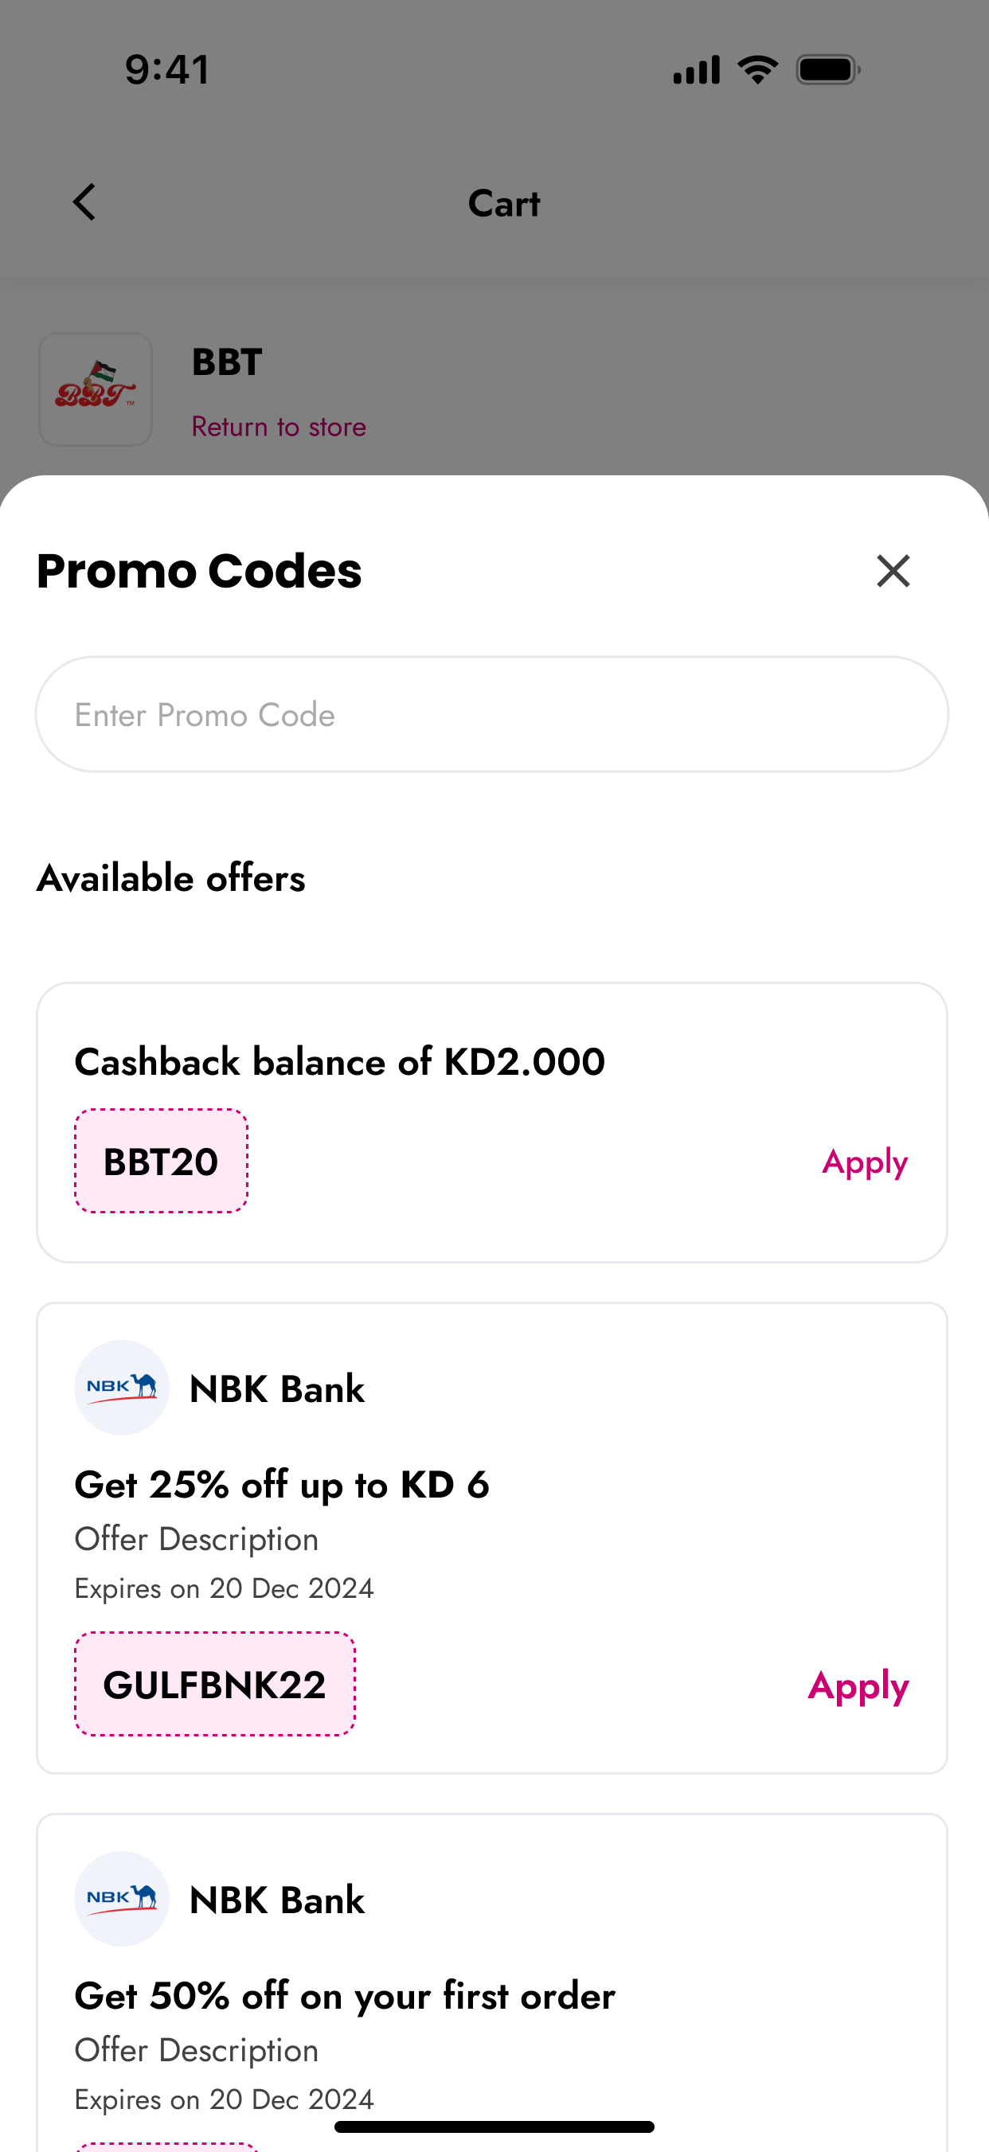989x2152 pixels.
Task: Focus the Enter Promo Code field
Action: [x=491, y=714]
